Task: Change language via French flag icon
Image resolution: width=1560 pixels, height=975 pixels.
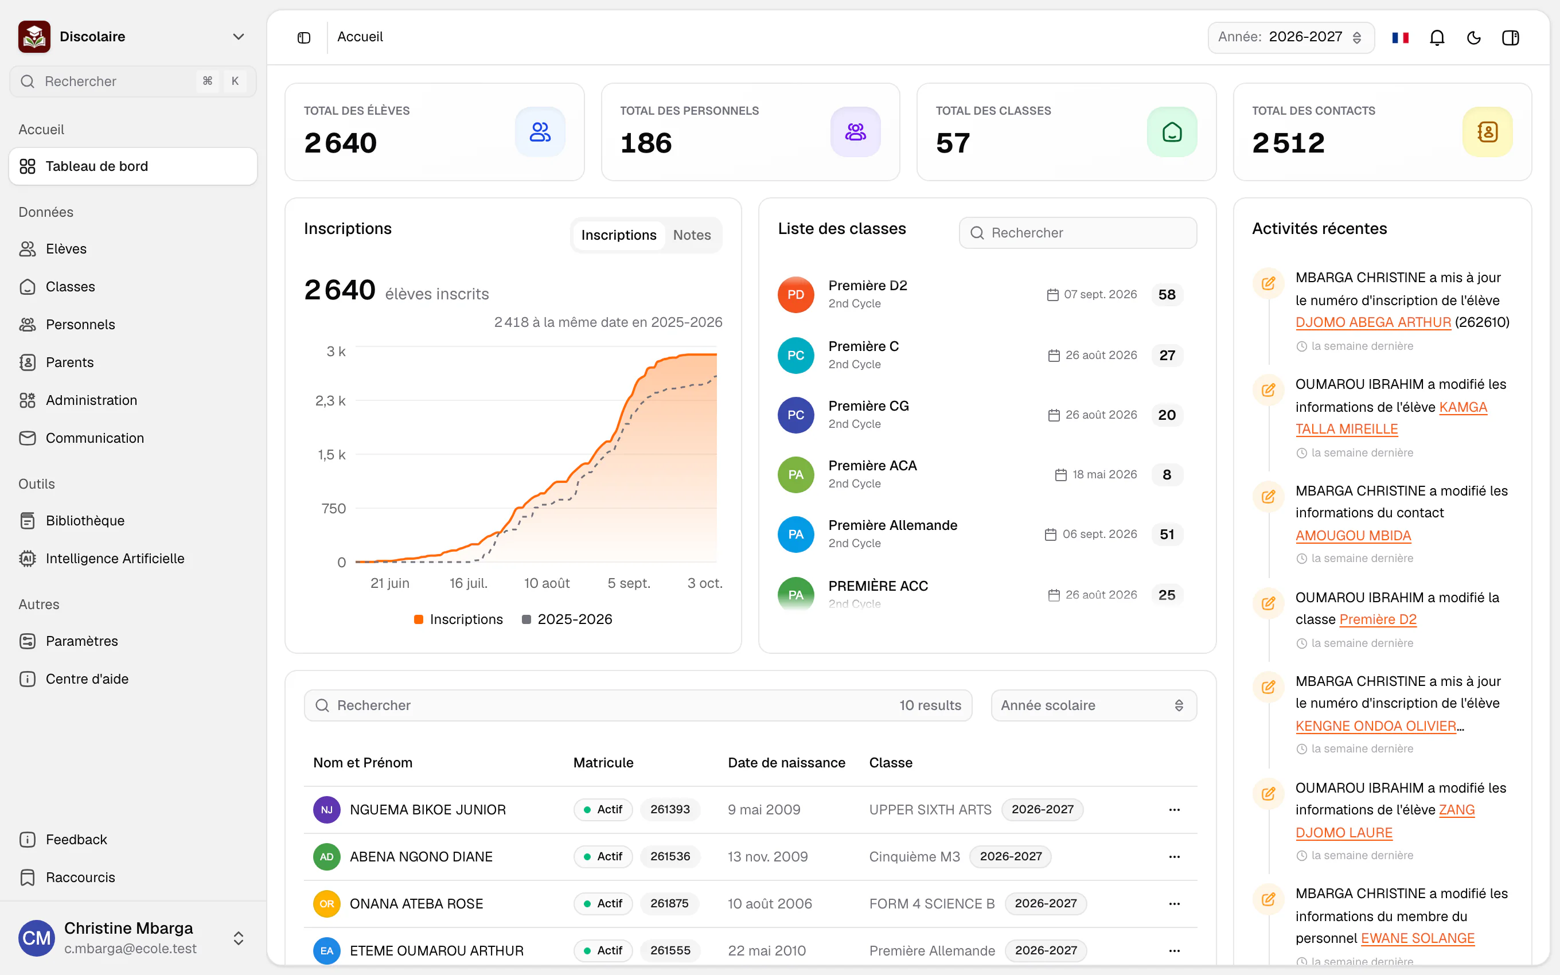Action: 1400,37
